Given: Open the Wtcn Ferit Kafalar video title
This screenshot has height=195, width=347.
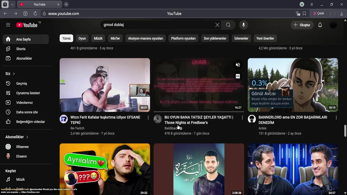Looking at the screenshot, I should (x=105, y=120).
